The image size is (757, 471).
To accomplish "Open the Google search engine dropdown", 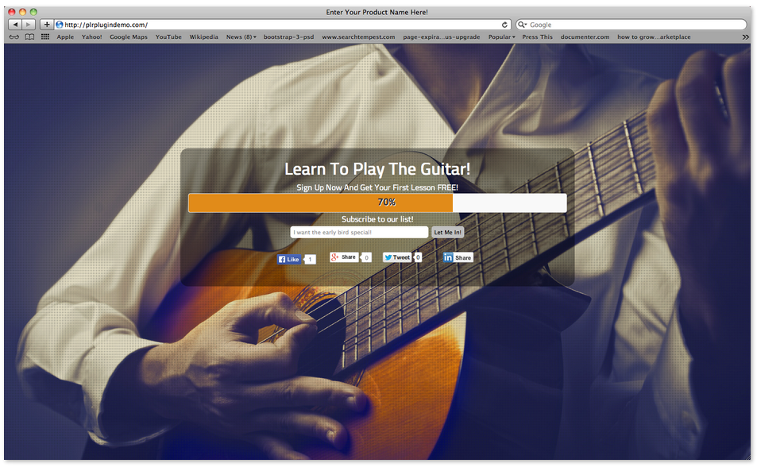I will (x=523, y=25).
